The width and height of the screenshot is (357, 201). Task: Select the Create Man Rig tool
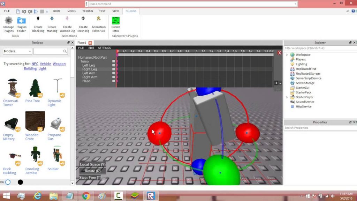pyautogui.click(x=52, y=23)
